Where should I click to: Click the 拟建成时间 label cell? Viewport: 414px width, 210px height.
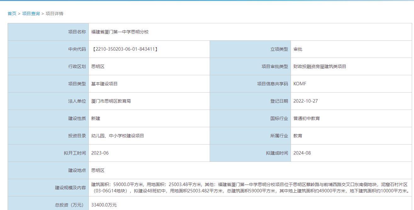click(x=250, y=153)
